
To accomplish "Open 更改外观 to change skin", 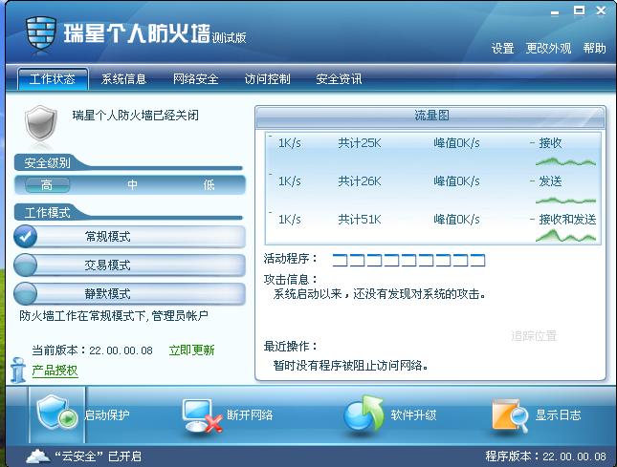I will (548, 49).
